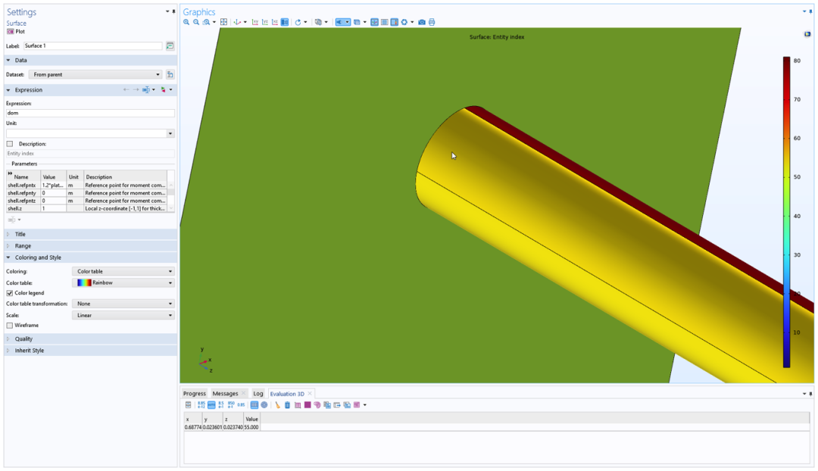818x471 pixels.
Task: Click the Insert Expression icon in Expression header
Action: [147, 89]
